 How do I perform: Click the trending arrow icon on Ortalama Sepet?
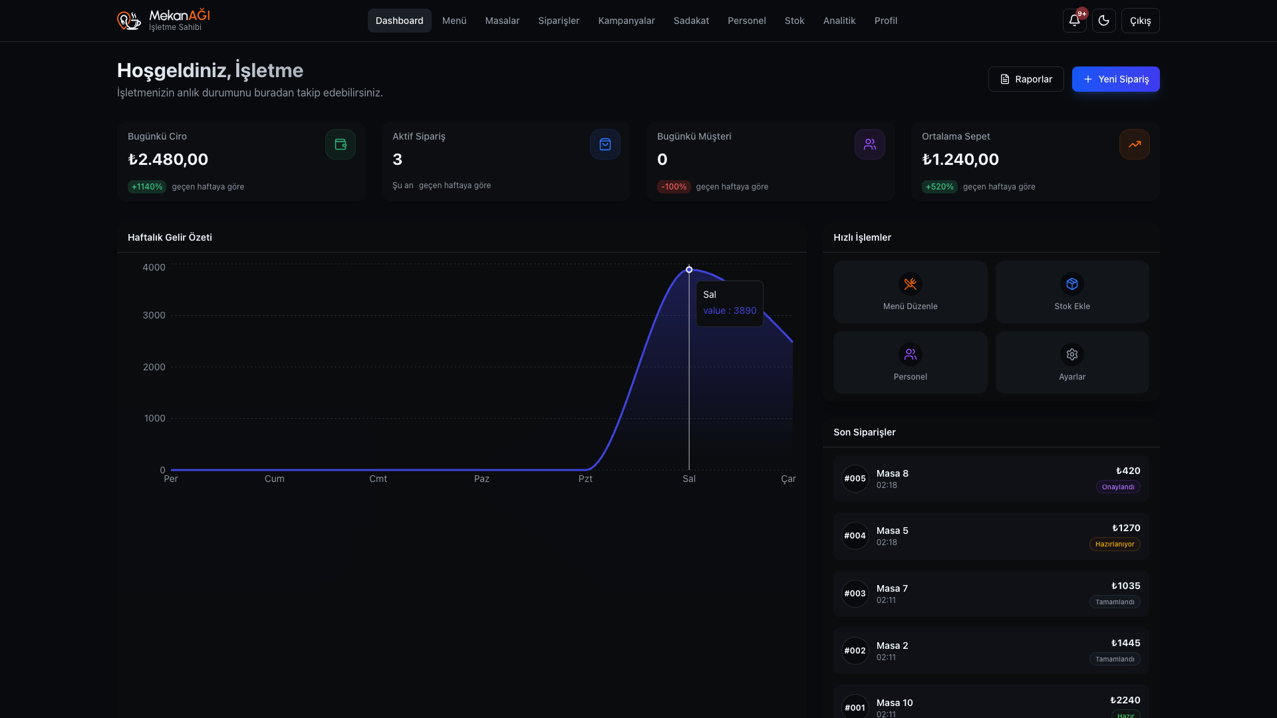(1134, 144)
